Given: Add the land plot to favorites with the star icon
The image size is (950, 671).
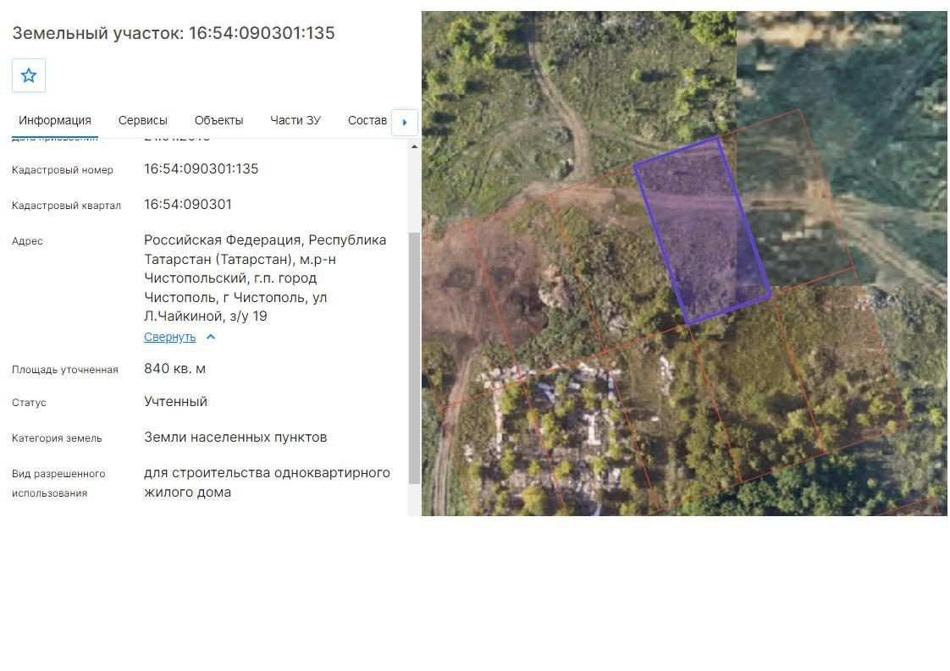Looking at the screenshot, I should click(29, 75).
